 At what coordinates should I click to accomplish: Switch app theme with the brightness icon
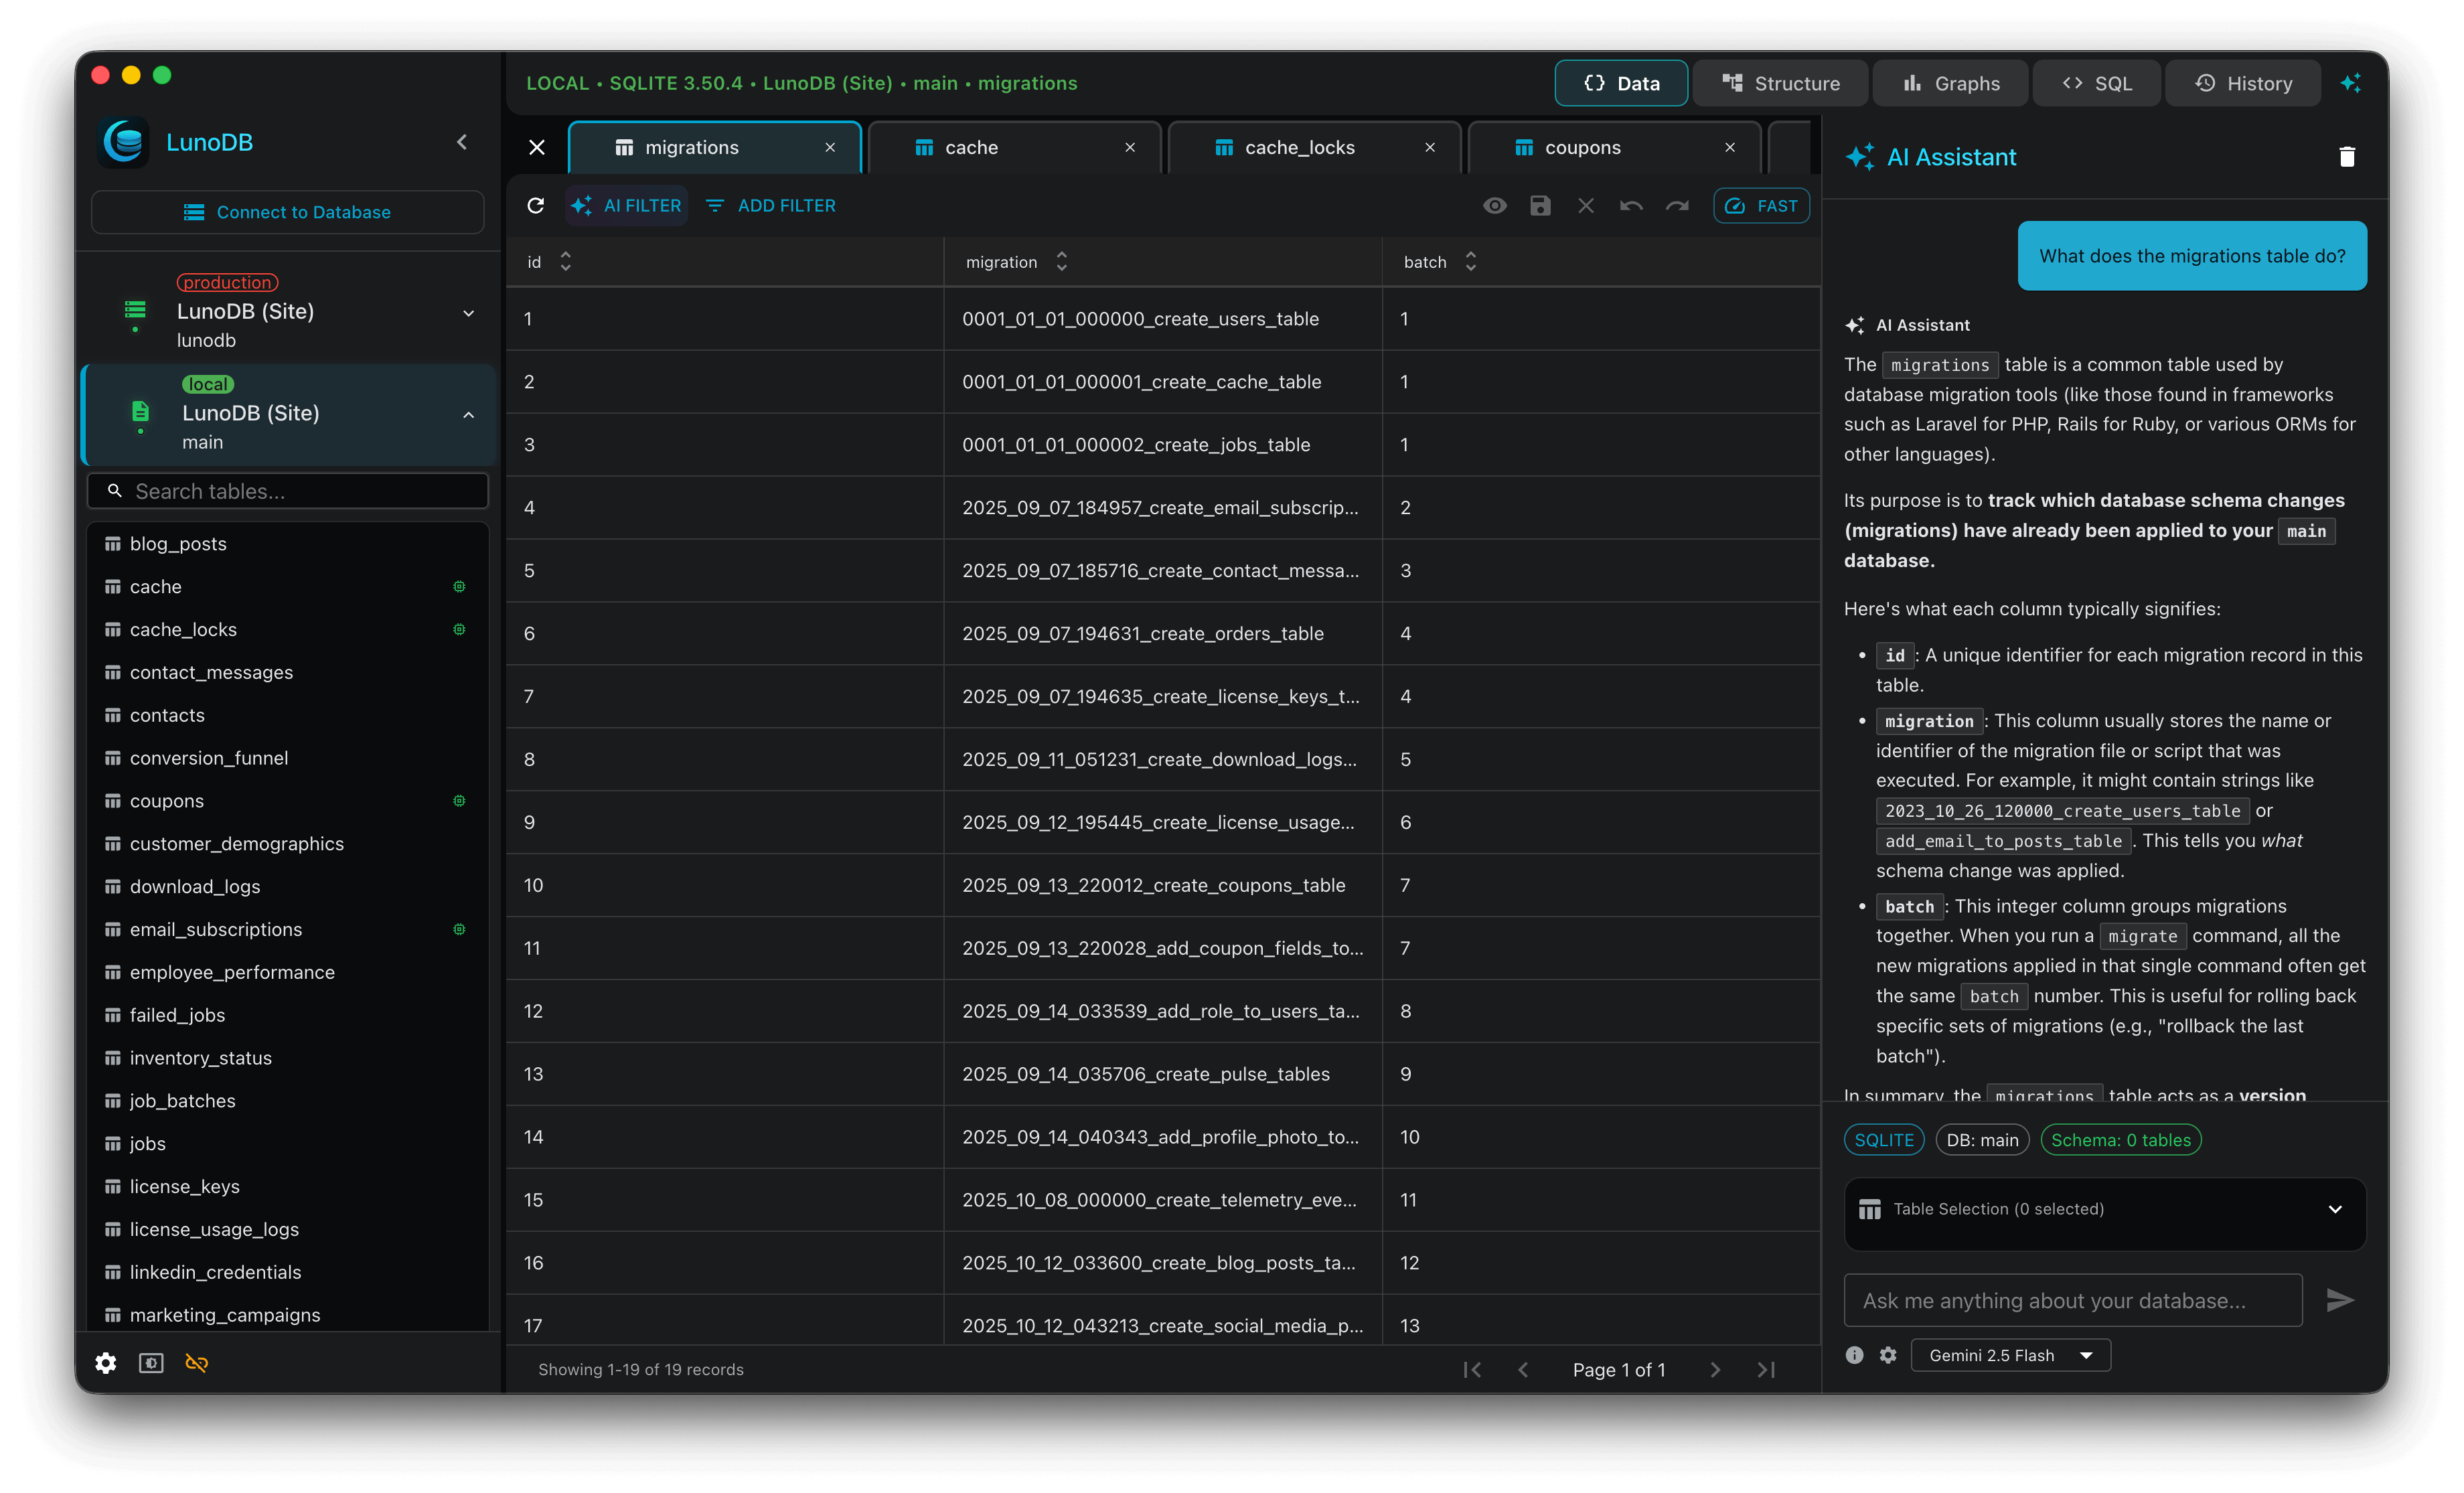tap(150, 1363)
